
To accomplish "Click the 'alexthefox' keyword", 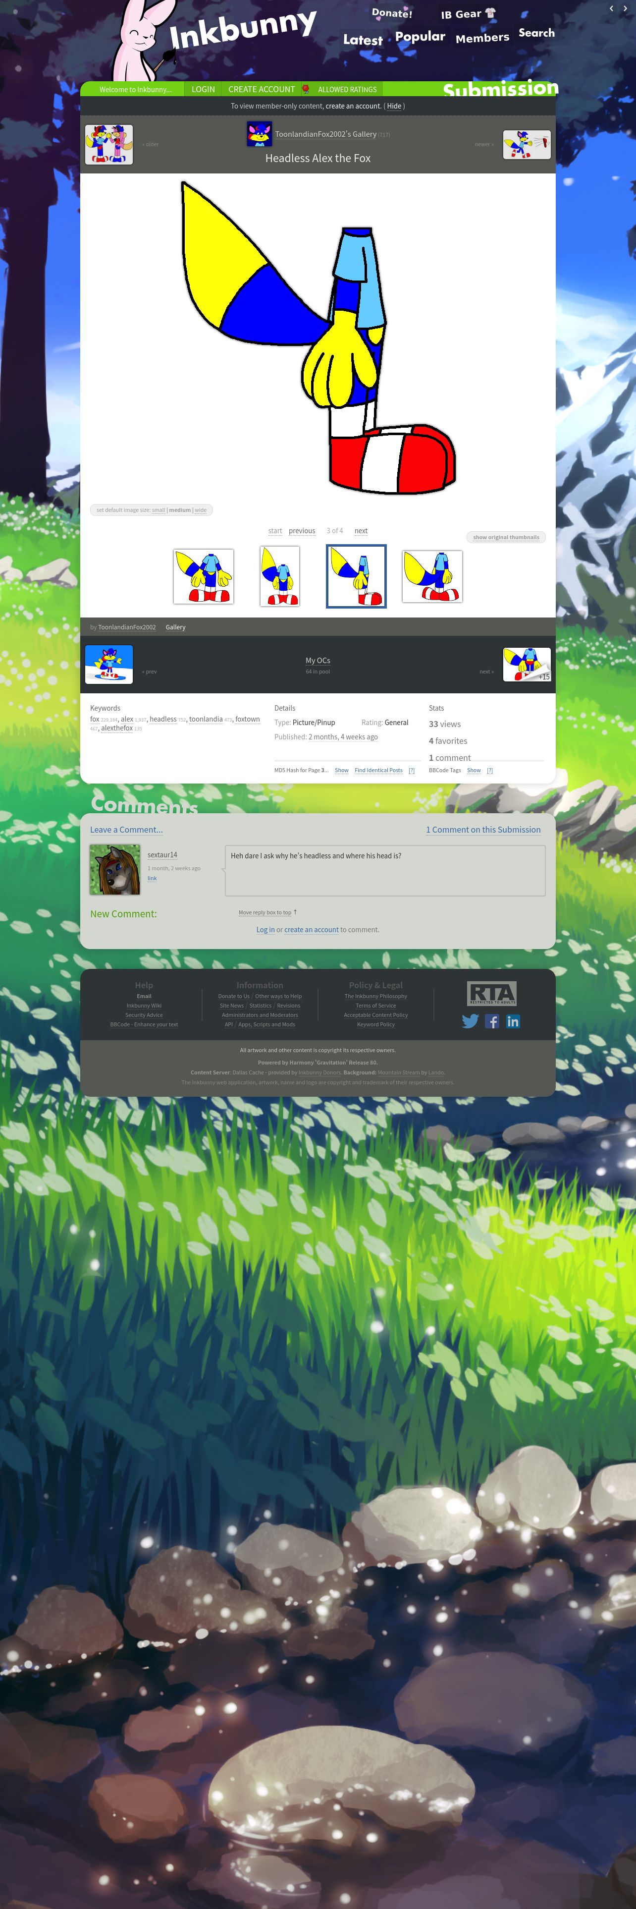I will (117, 728).
